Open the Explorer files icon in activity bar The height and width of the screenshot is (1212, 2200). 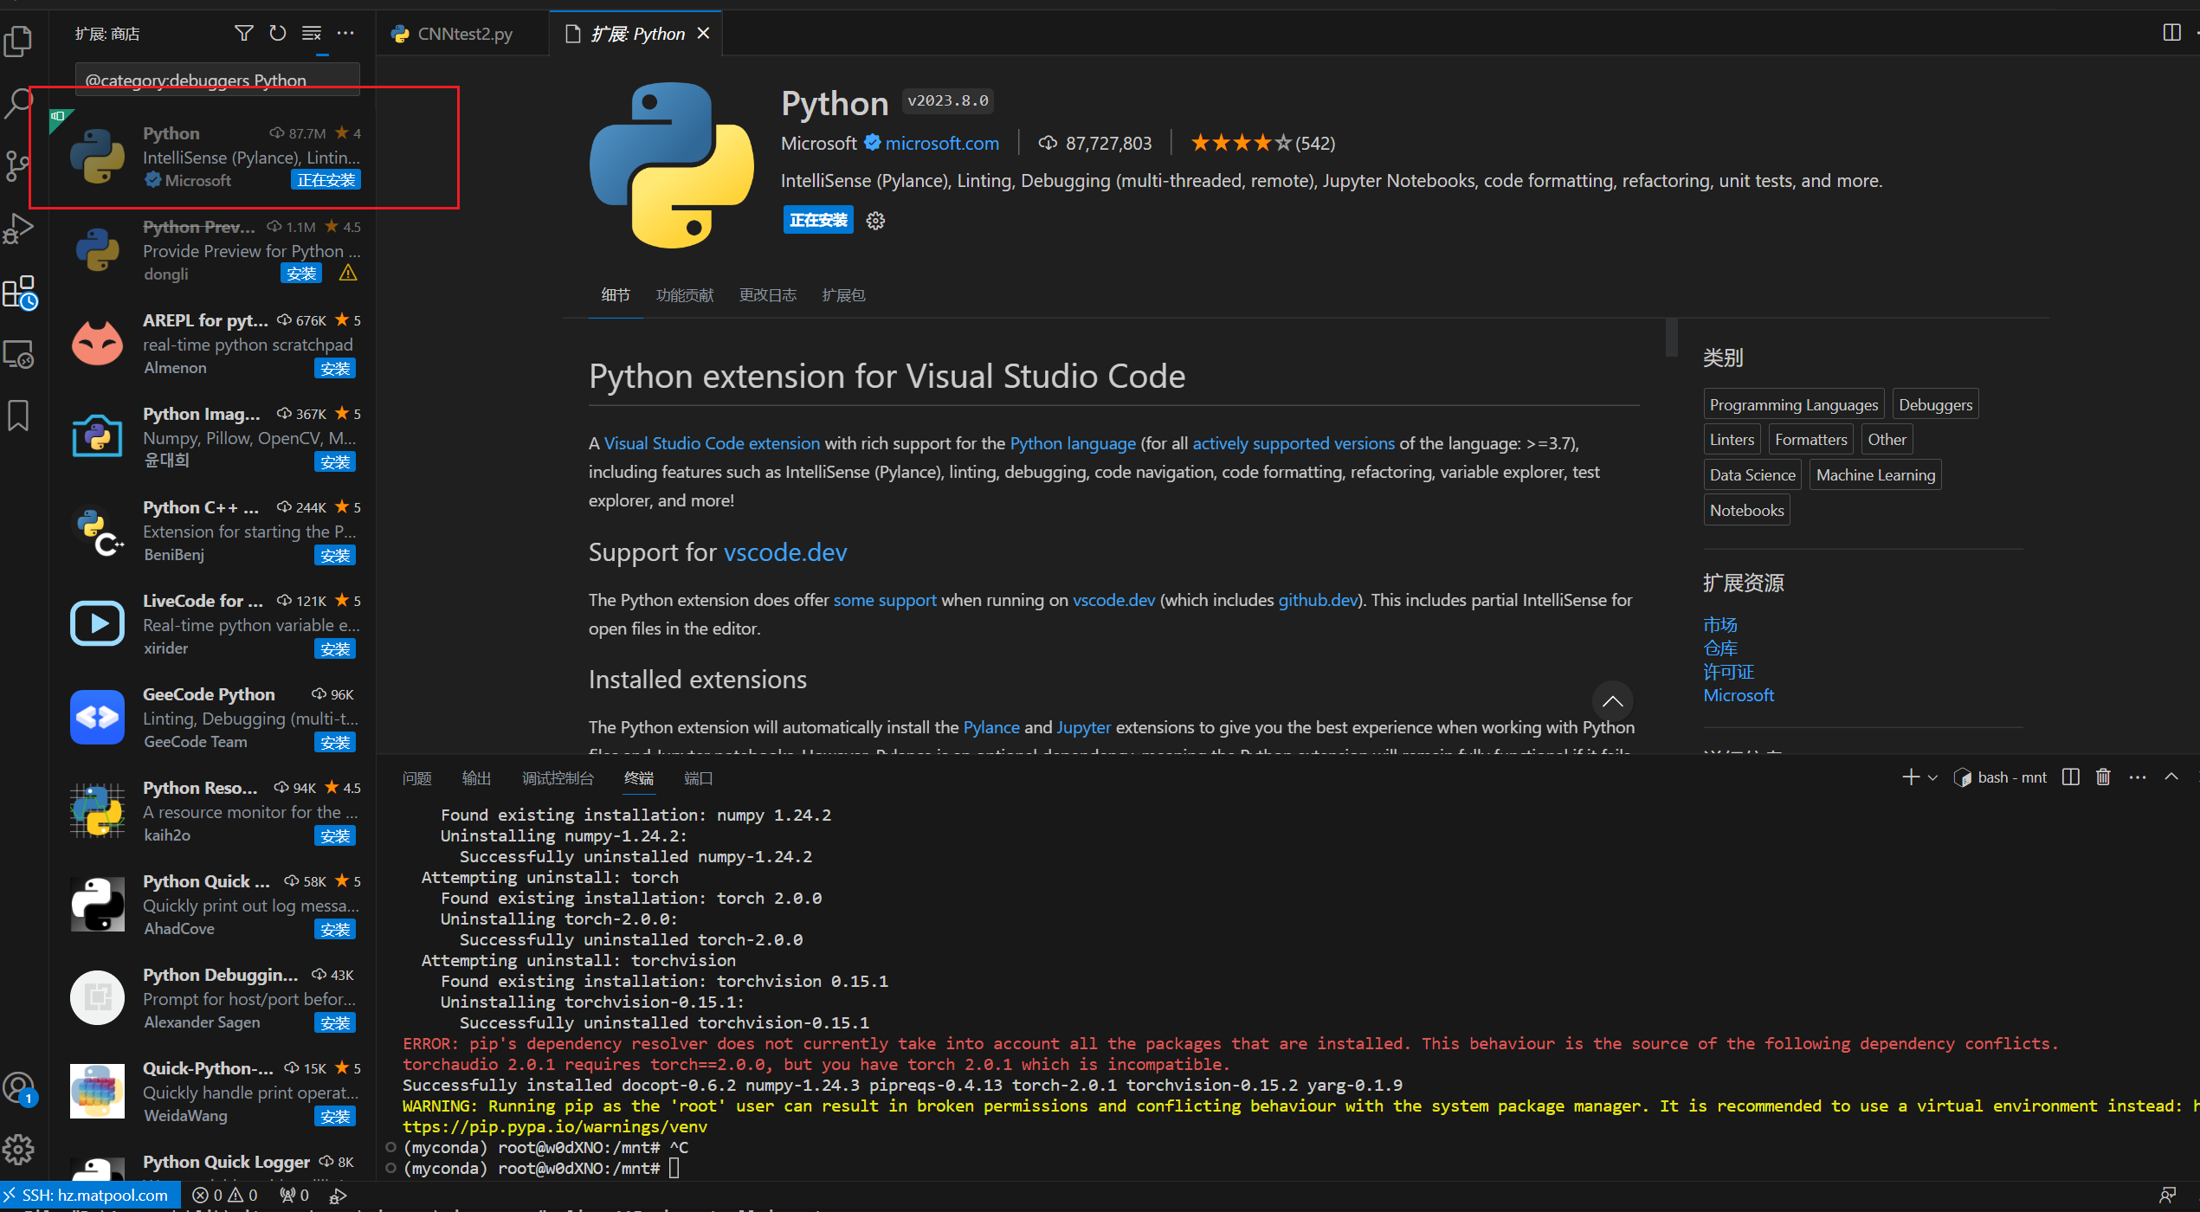(19, 41)
